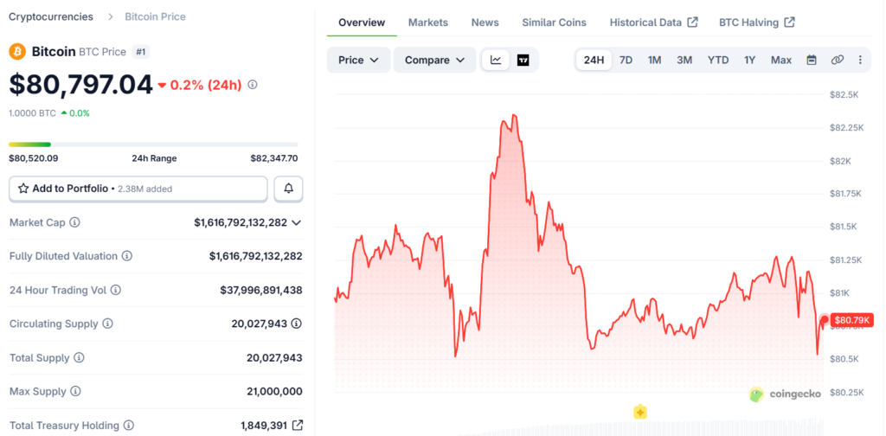This screenshot has width=886, height=436.
Task: Click the Bitcoin logo icon
Action: (x=17, y=52)
